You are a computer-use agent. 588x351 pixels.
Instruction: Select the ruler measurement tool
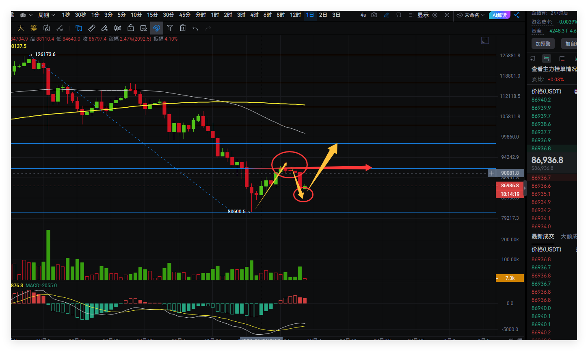[92, 28]
